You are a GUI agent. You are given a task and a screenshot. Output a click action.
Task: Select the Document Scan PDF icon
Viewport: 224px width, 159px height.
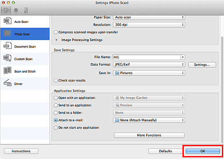pos(7,46)
